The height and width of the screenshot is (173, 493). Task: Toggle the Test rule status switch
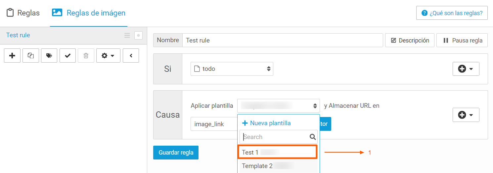[x=138, y=35]
